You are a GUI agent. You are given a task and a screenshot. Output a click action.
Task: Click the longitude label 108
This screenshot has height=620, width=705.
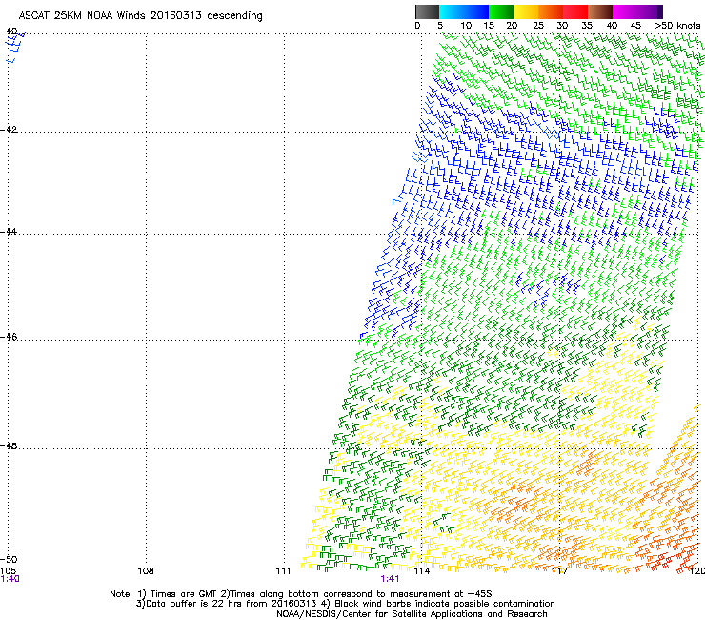(146, 571)
